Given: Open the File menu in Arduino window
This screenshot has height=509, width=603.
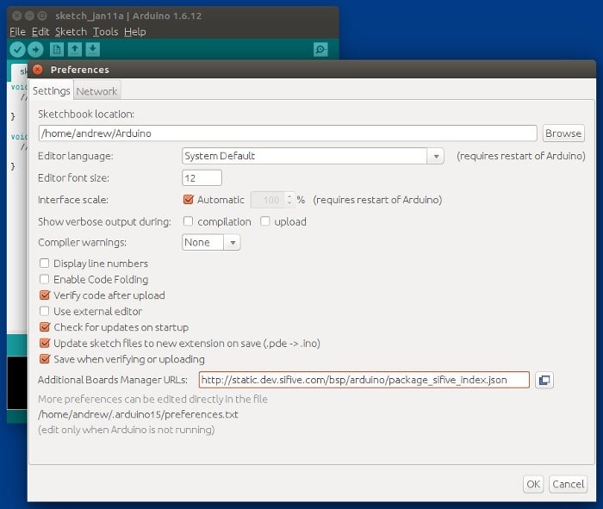Looking at the screenshot, I should tap(18, 32).
